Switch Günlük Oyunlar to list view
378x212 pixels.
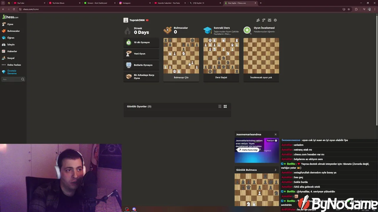[220, 107]
